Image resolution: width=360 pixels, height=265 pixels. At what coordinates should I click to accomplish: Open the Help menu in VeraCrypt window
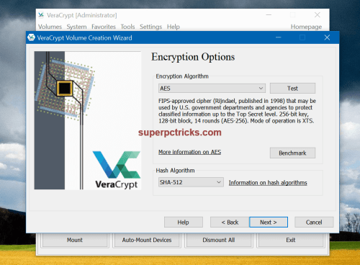click(x=174, y=27)
